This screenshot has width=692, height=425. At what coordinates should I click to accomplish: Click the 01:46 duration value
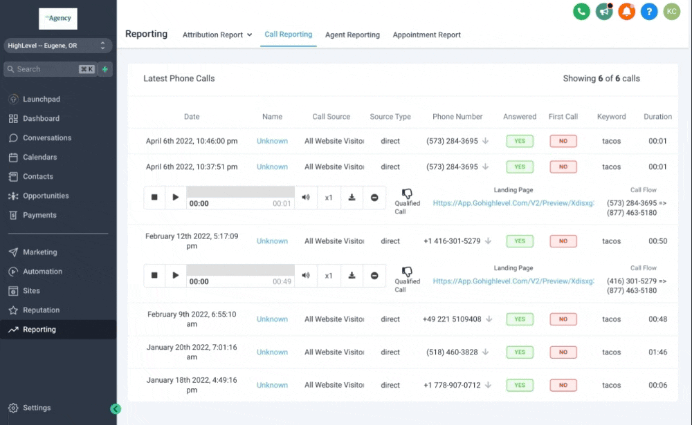[x=657, y=352]
